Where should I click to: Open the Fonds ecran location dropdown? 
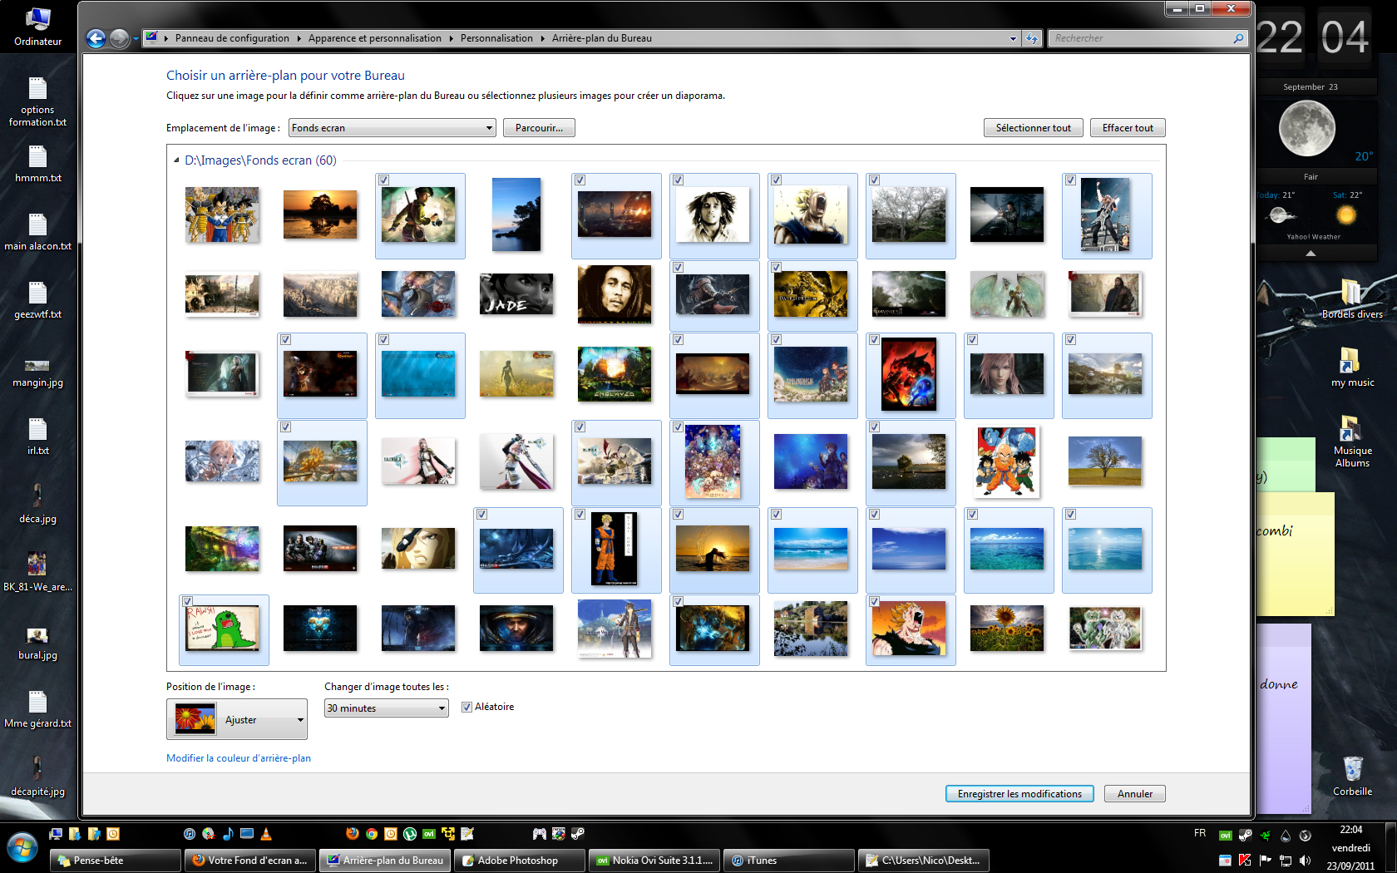pyautogui.click(x=392, y=128)
